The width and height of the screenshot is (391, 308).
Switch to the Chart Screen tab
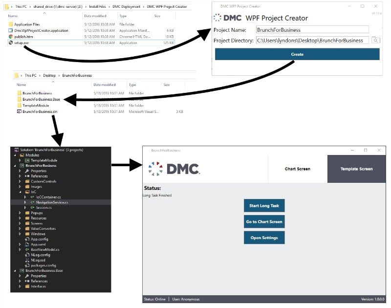coord(298,169)
